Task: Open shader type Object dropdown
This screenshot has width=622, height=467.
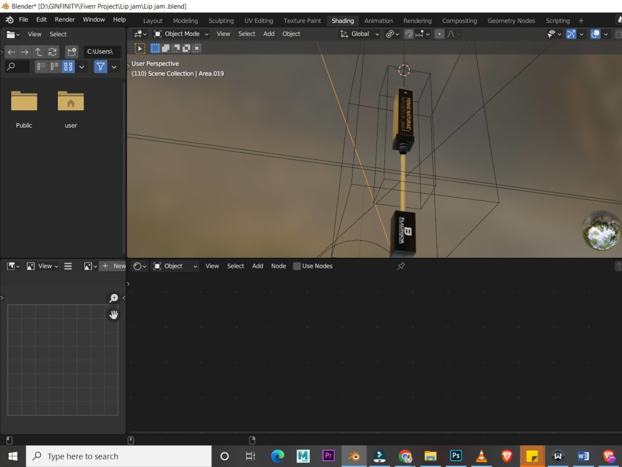Action: point(175,266)
